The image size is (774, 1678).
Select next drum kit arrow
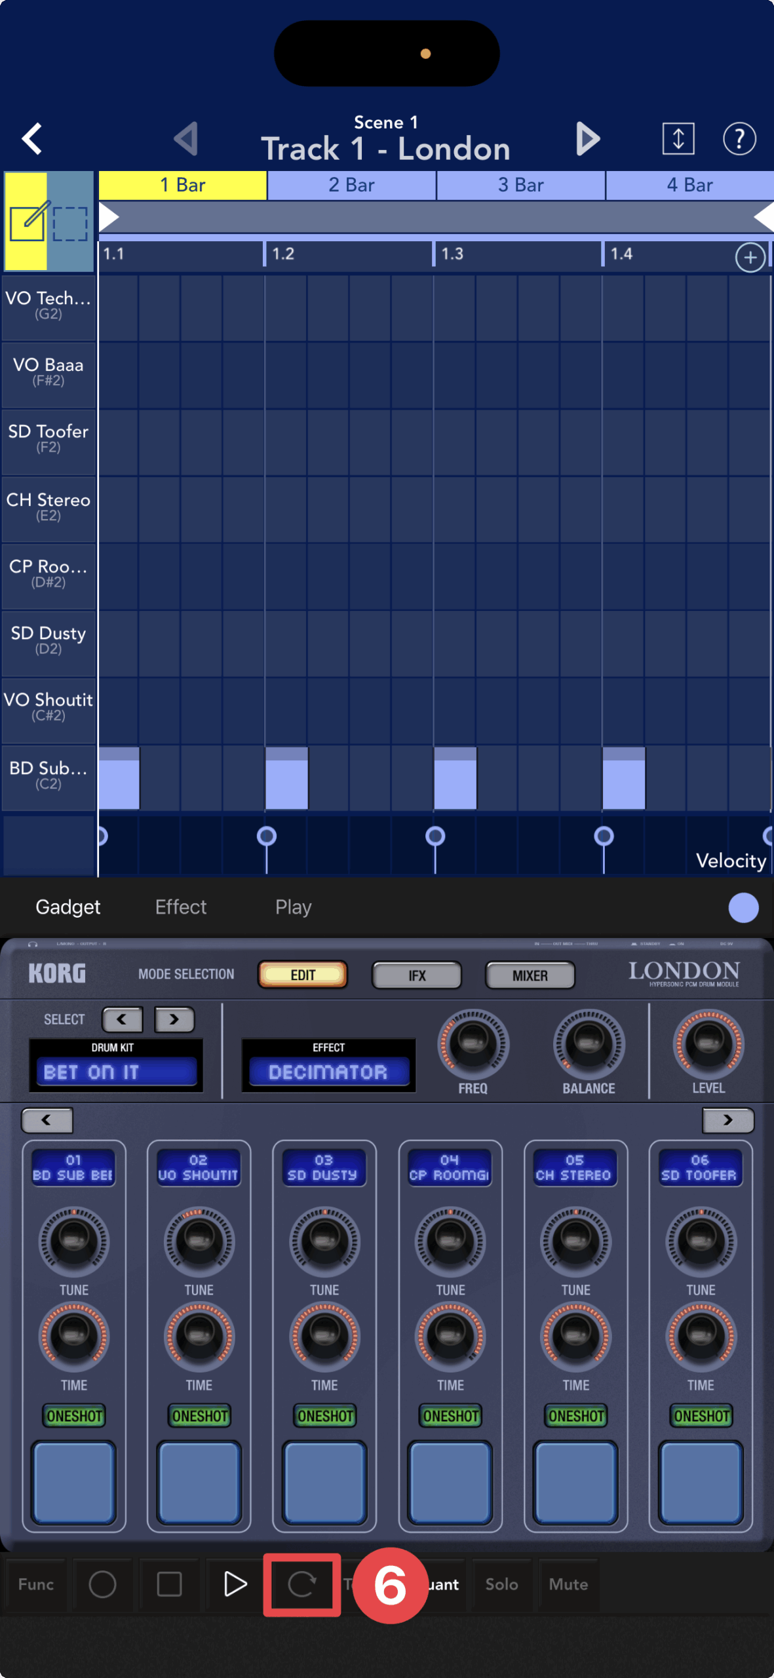(174, 1019)
